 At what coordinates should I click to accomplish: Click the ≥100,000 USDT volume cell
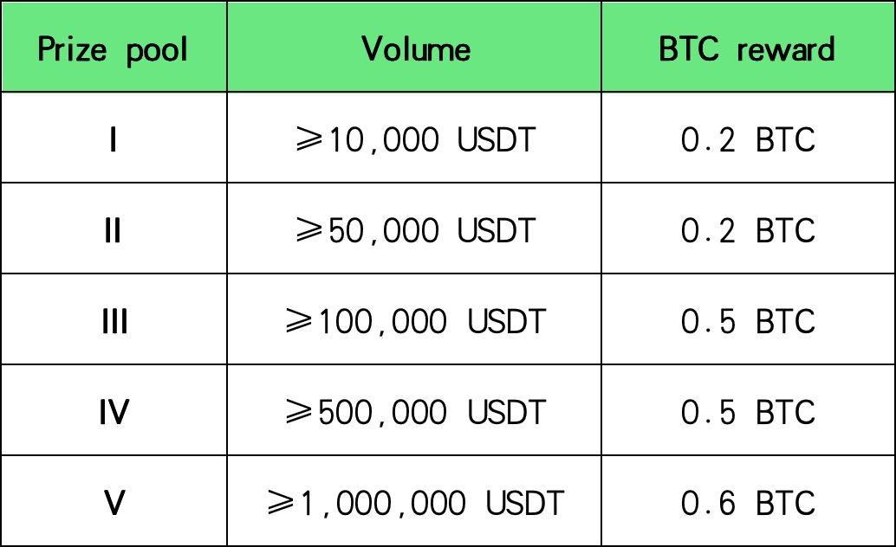(415, 322)
